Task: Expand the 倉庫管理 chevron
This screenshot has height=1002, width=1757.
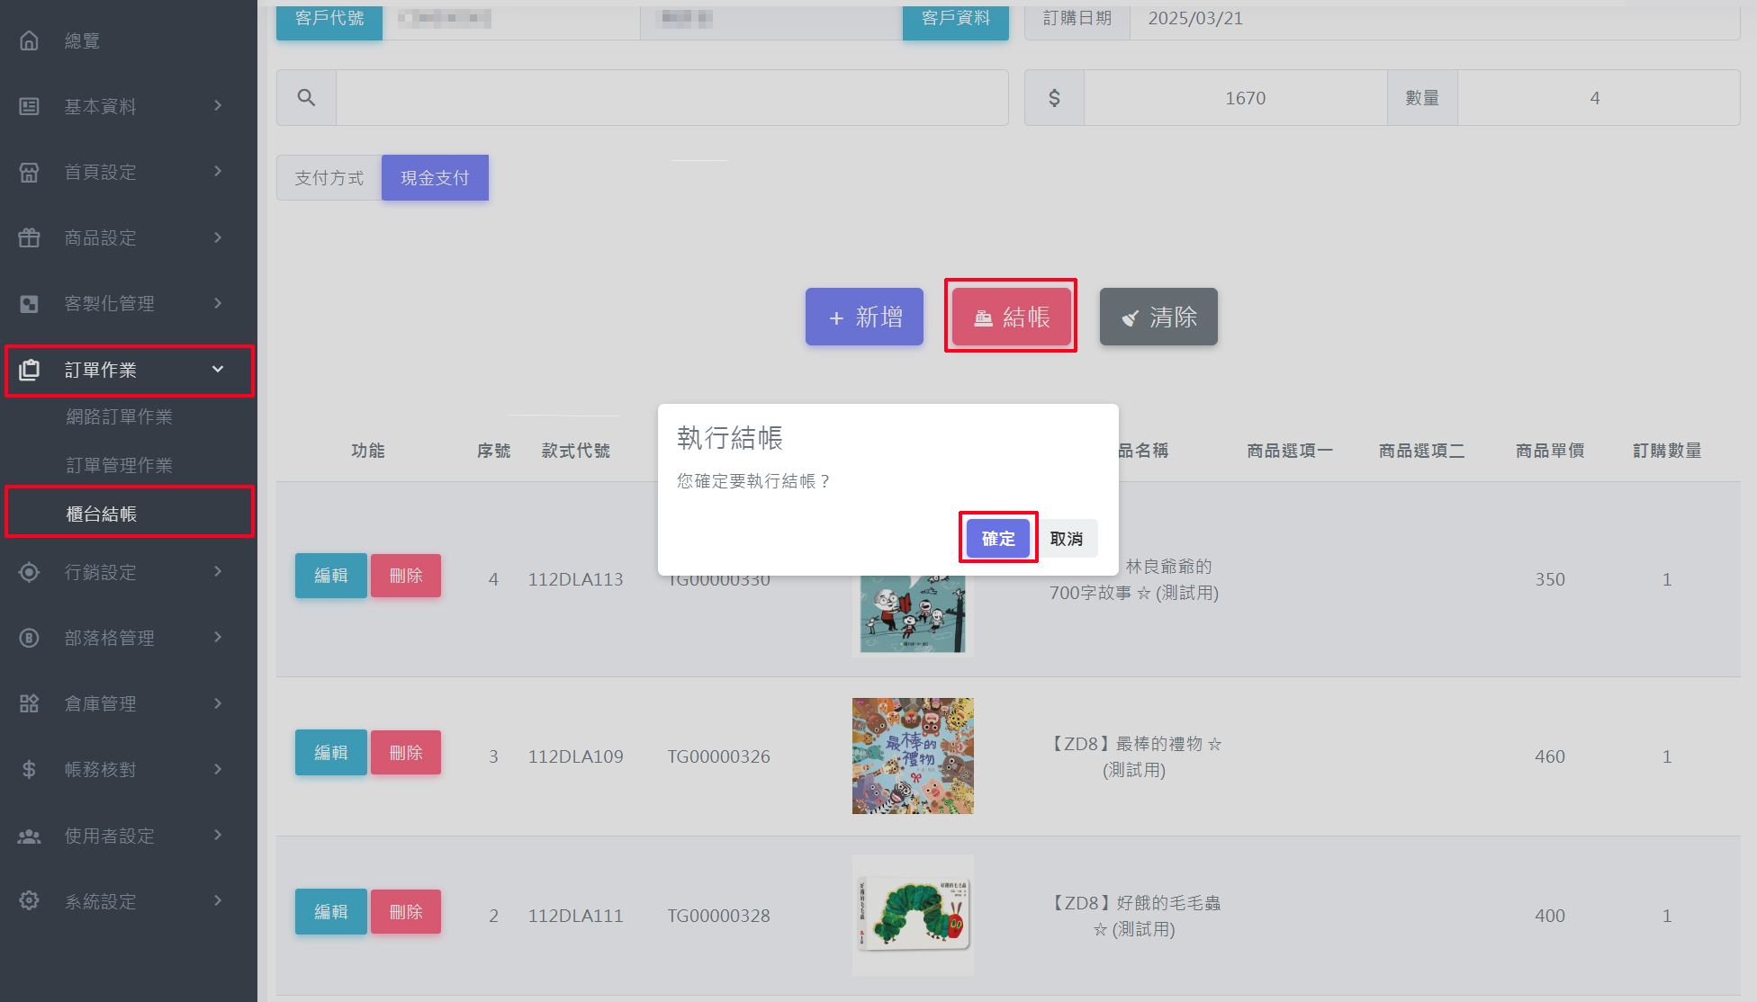Action: 218,703
